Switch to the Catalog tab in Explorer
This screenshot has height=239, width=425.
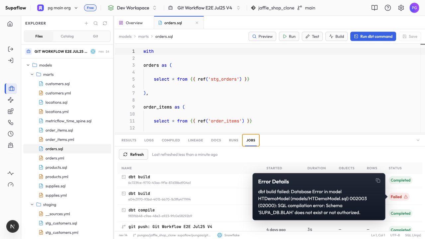(x=67, y=36)
